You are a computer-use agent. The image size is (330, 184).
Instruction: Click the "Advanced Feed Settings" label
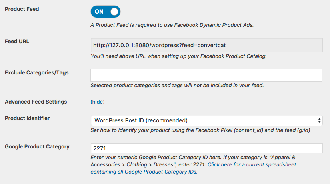click(x=36, y=102)
